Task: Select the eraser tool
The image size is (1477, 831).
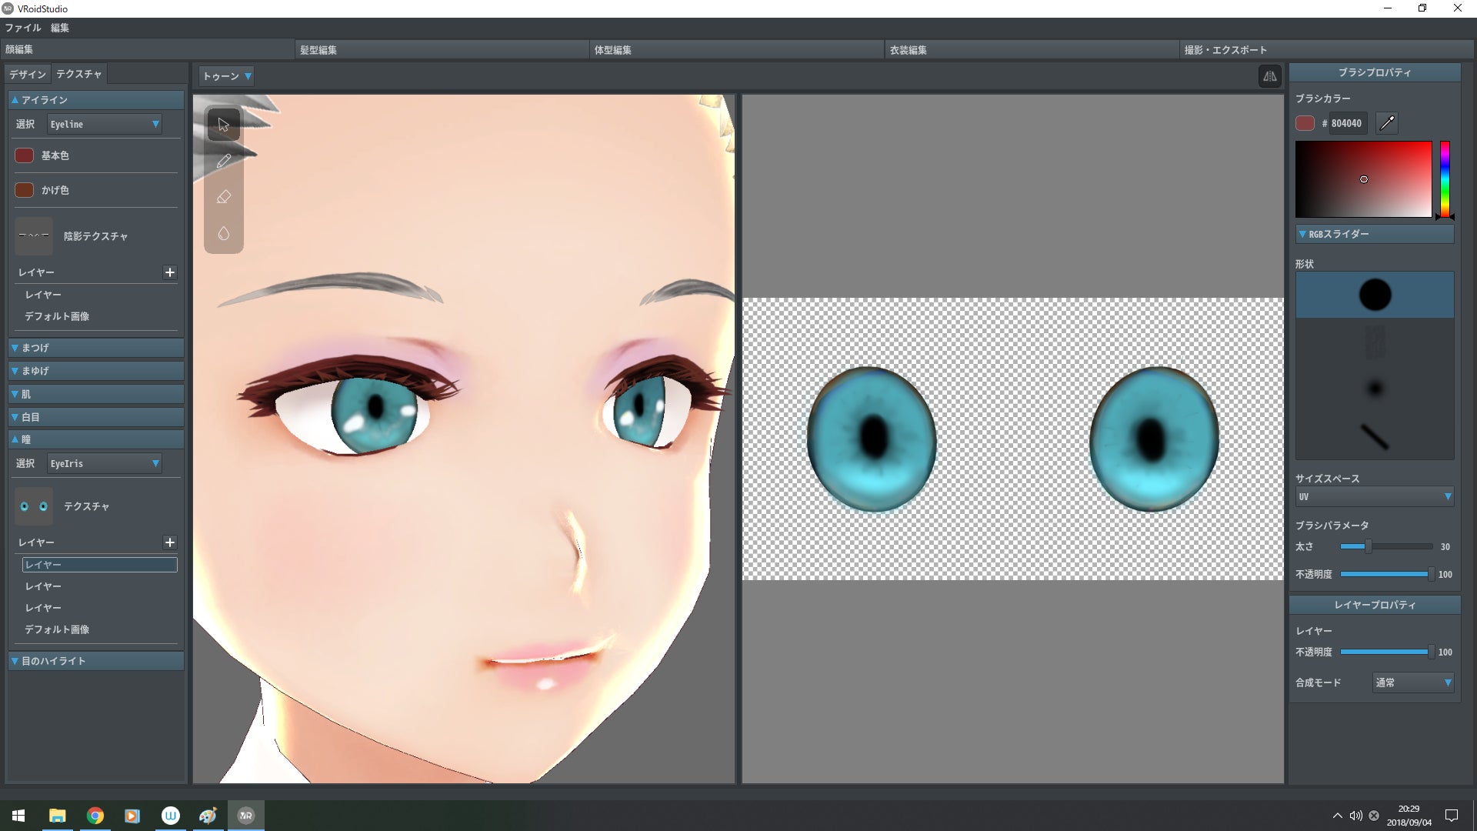Action: click(x=223, y=197)
